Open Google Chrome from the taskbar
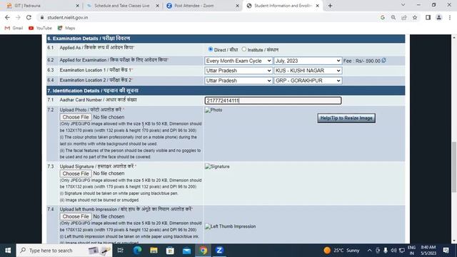Viewport: 457px width, 257px height. (203, 251)
